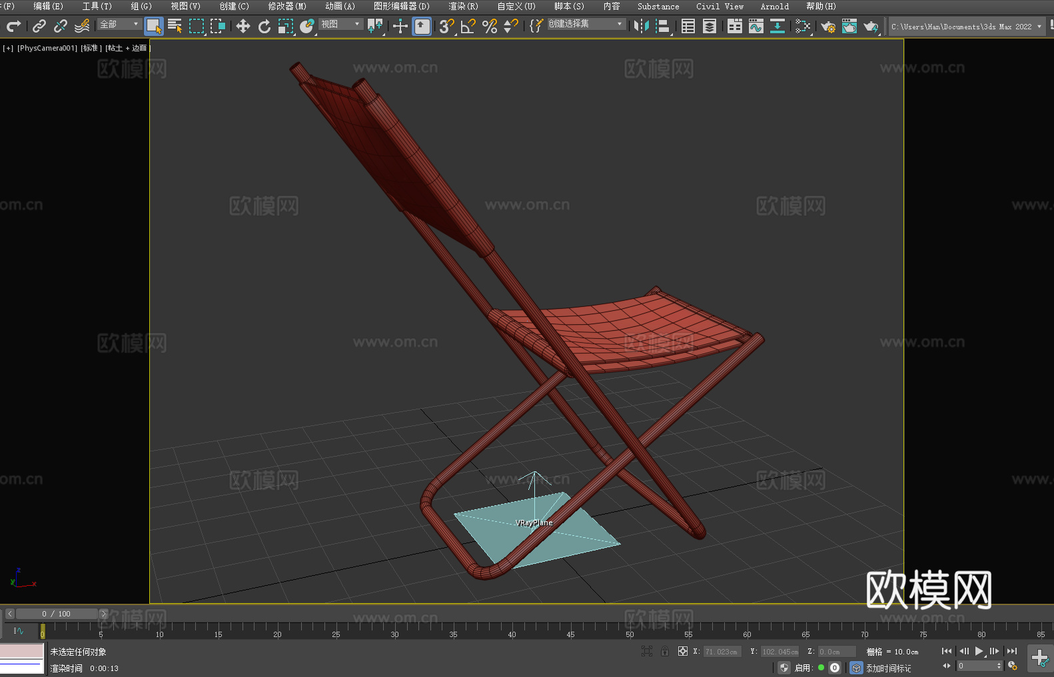
Task: Click PhysCamera001 viewport label
Action: [47, 48]
